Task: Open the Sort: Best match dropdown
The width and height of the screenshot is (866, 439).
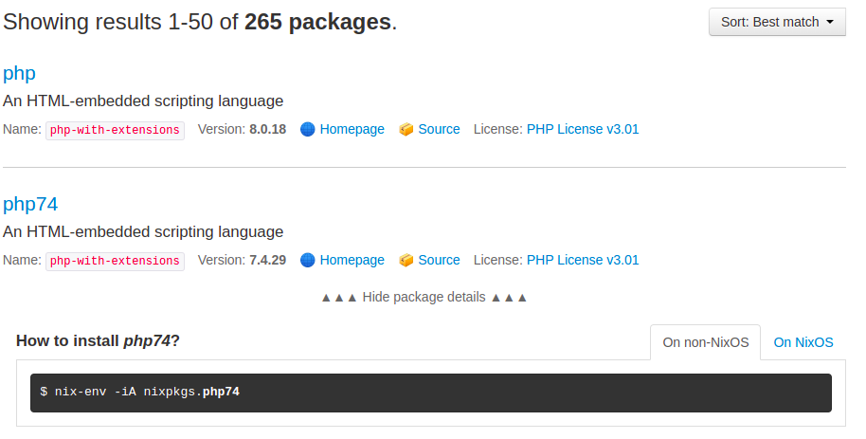Action: click(x=777, y=22)
